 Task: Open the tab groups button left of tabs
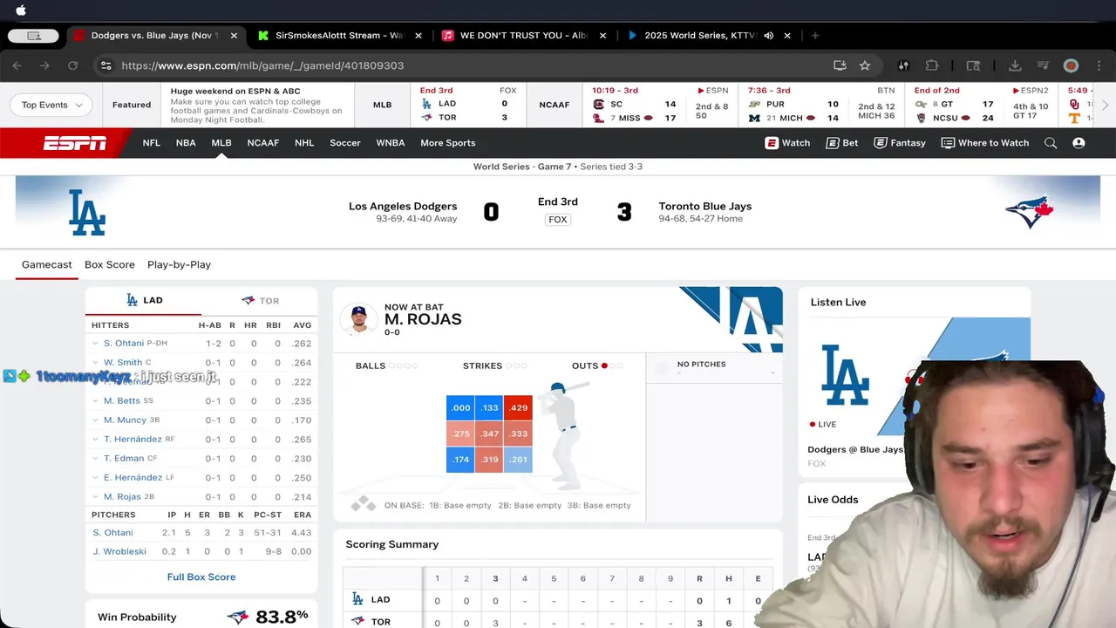coord(33,36)
